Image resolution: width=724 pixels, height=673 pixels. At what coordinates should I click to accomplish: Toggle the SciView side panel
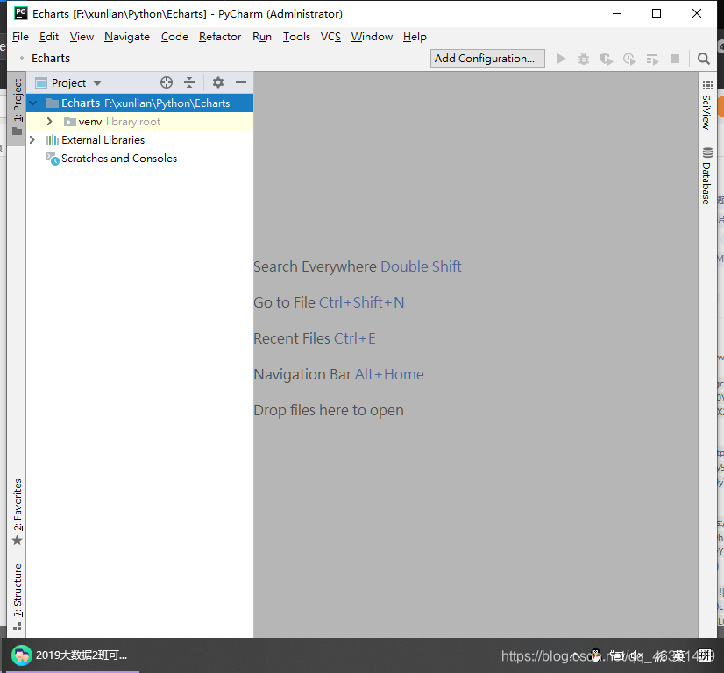707,106
